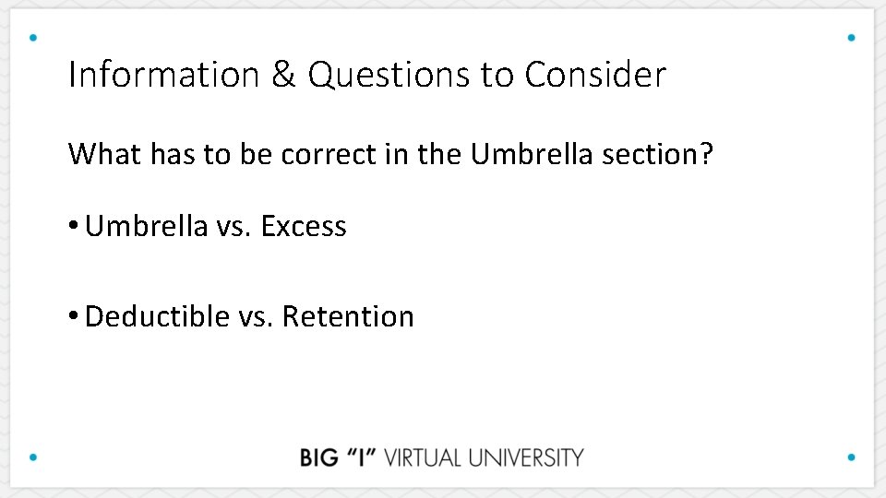
Task: Select the slide title Information & Questions to Consider
Action: click(366, 75)
